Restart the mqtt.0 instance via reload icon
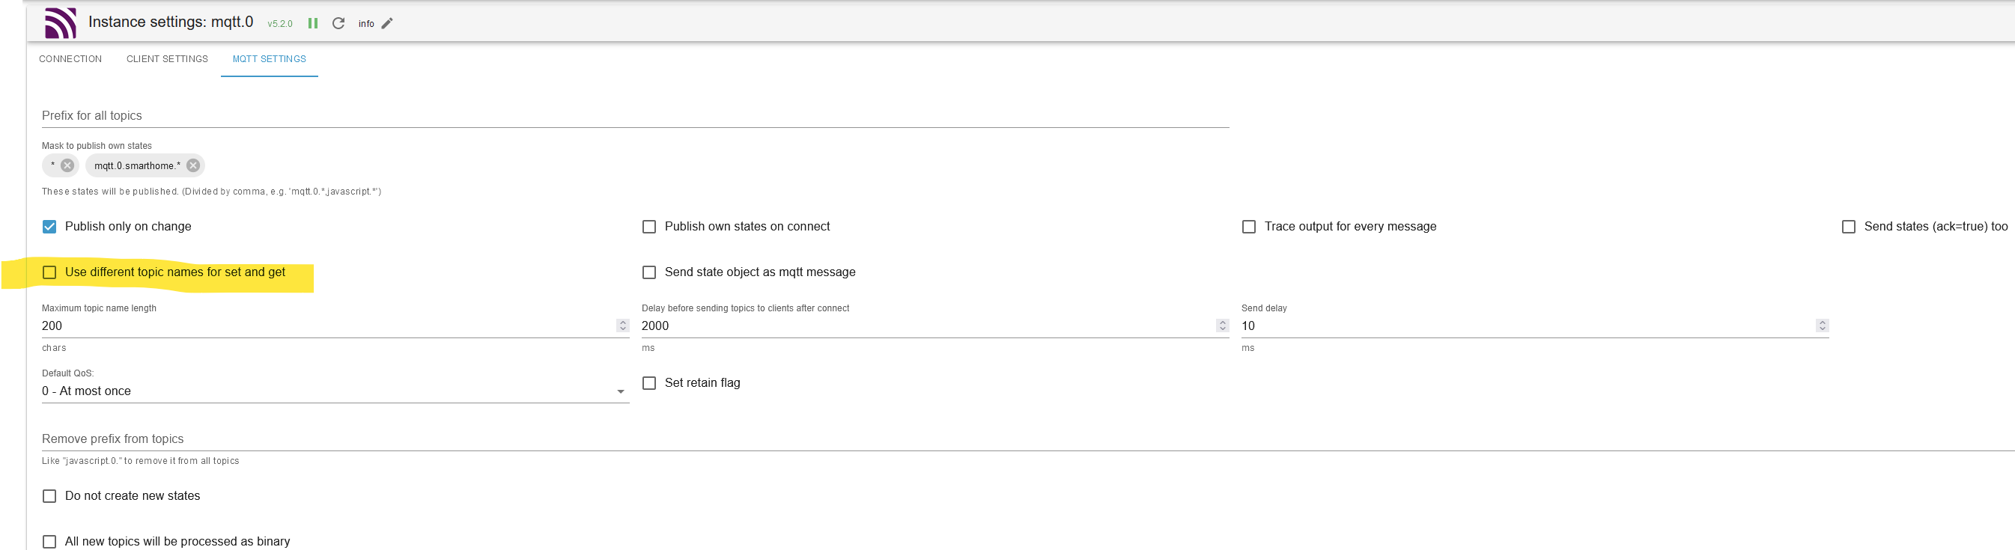This screenshot has width=2015, height=550. pos(338,23)
